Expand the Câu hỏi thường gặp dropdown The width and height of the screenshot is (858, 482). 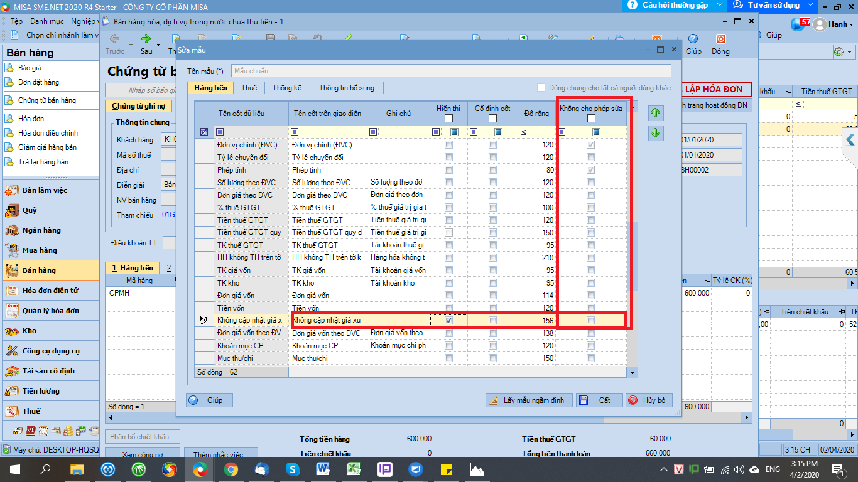point(719,5)
